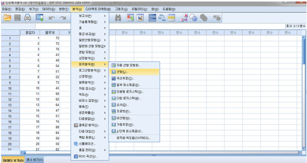
Task: Open ROC 곡선(V)... from the menu
Action: pos(90,156)
